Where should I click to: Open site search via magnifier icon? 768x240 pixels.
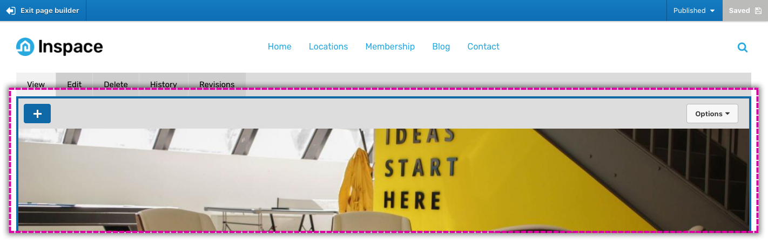(x=743, y=47)
